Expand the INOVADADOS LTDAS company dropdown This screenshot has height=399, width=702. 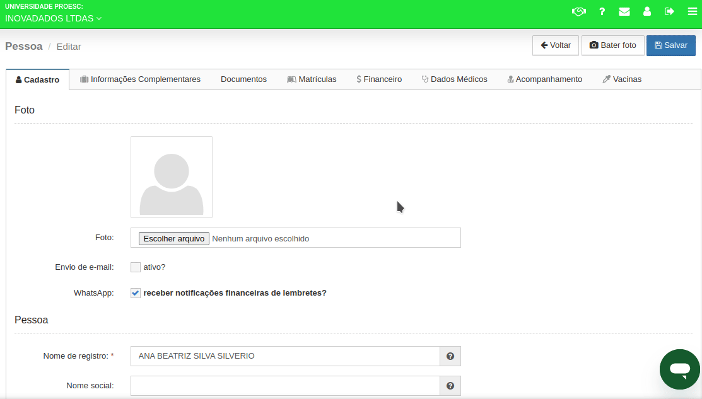point(54,18)
